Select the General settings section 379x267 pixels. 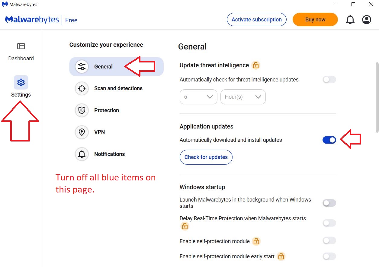(x=116, y=67)
